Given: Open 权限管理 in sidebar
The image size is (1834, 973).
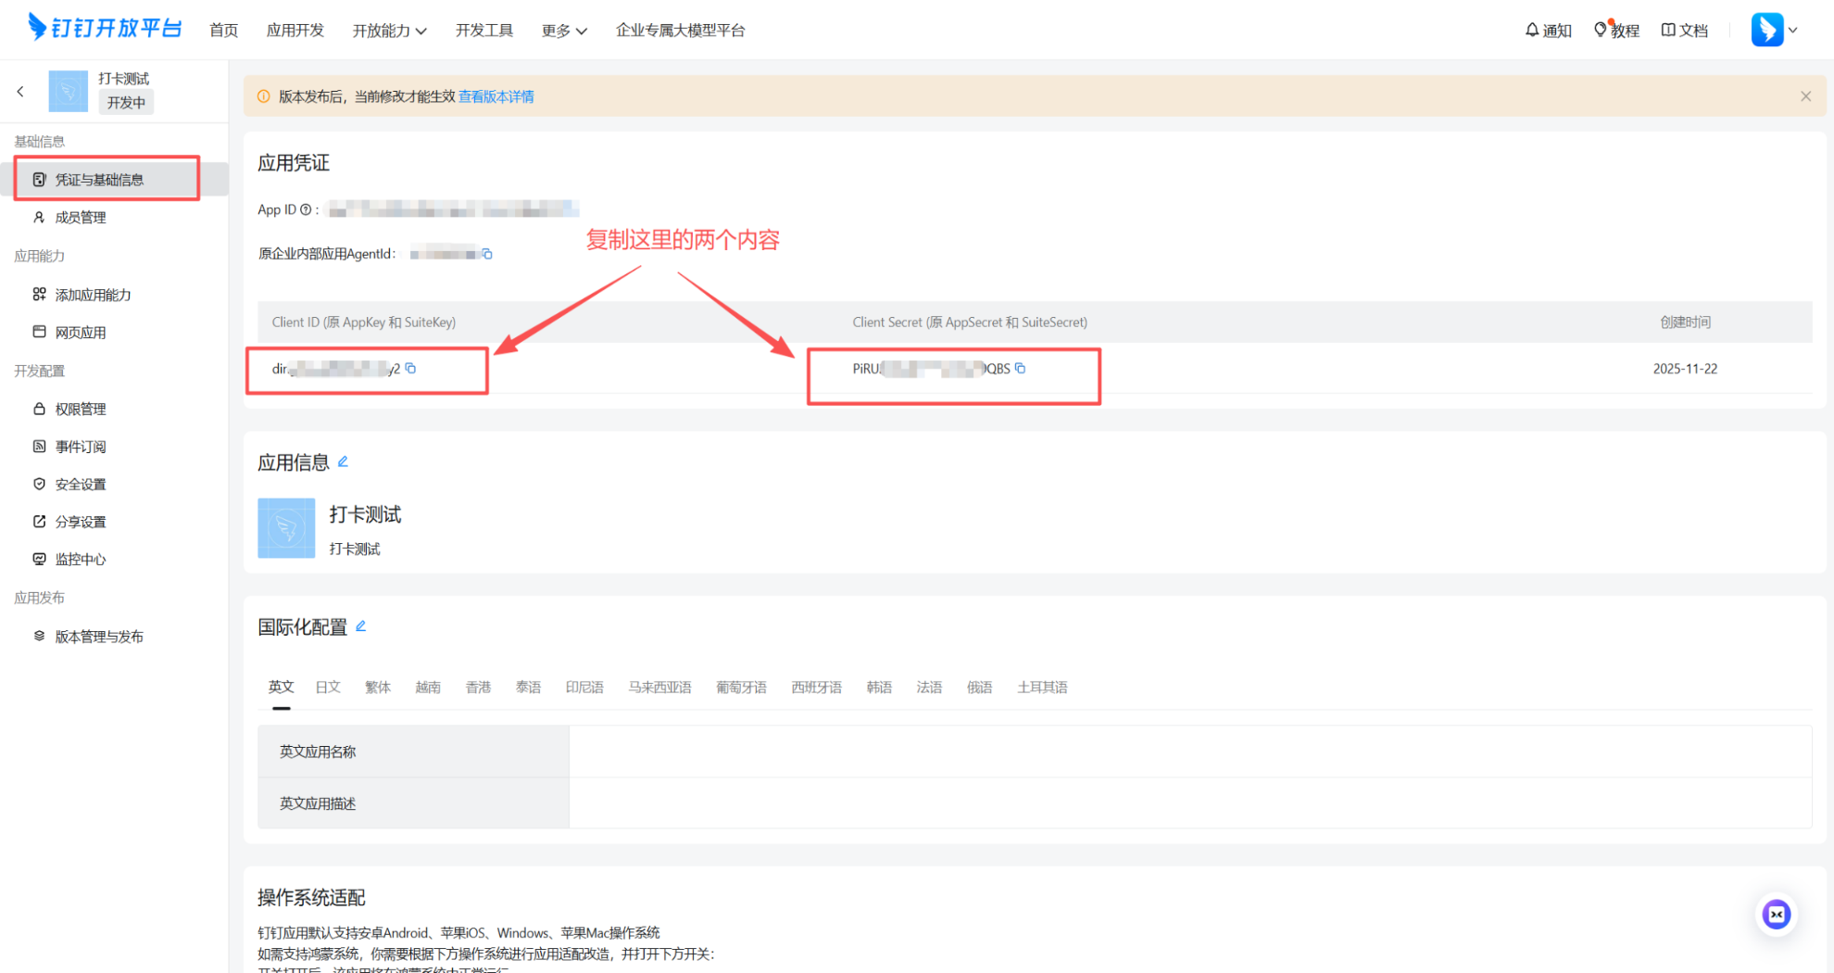Looking at the screenshot, I should pos(81,409).
